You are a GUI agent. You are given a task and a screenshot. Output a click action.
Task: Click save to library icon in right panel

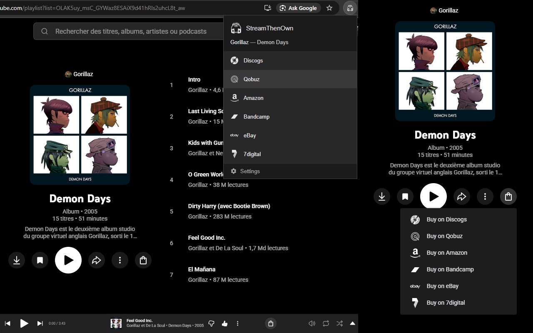tap(405, 196)
